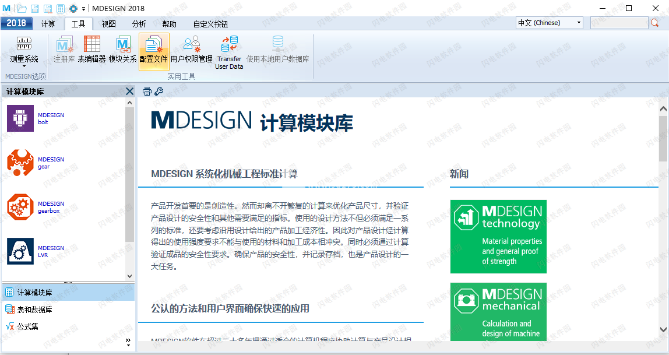Click the module list vertical scrollbar thumb
This screenshot has height=355, width=669.
pyautogui.click(x=130, y=174)
